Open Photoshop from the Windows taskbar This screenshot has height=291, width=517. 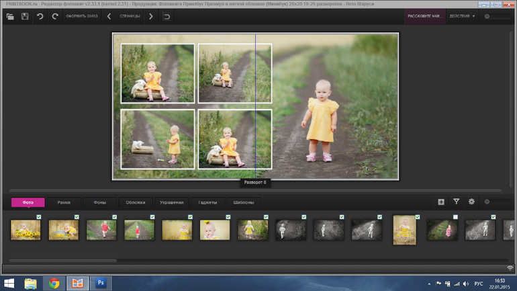101,284
